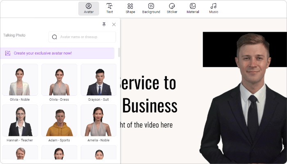Open the Sticker panel

click(172, 9)
